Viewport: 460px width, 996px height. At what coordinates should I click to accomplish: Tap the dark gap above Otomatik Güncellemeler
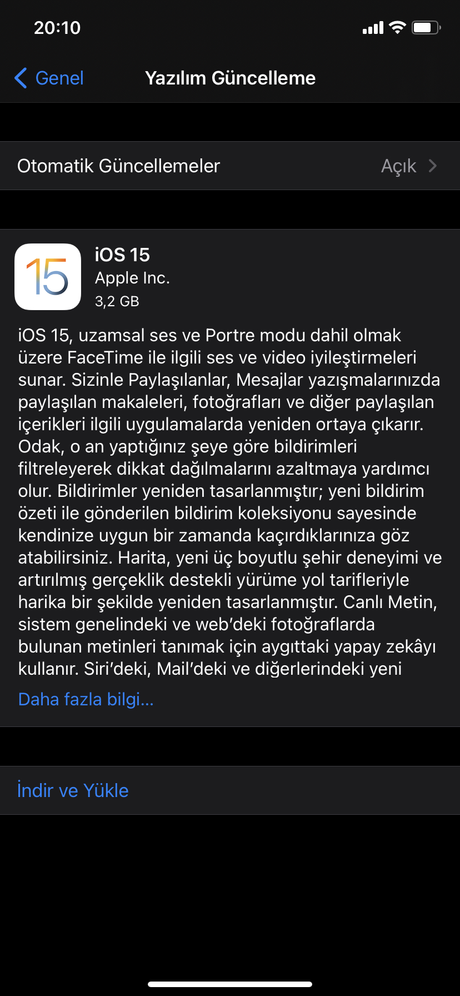[230, 122]
